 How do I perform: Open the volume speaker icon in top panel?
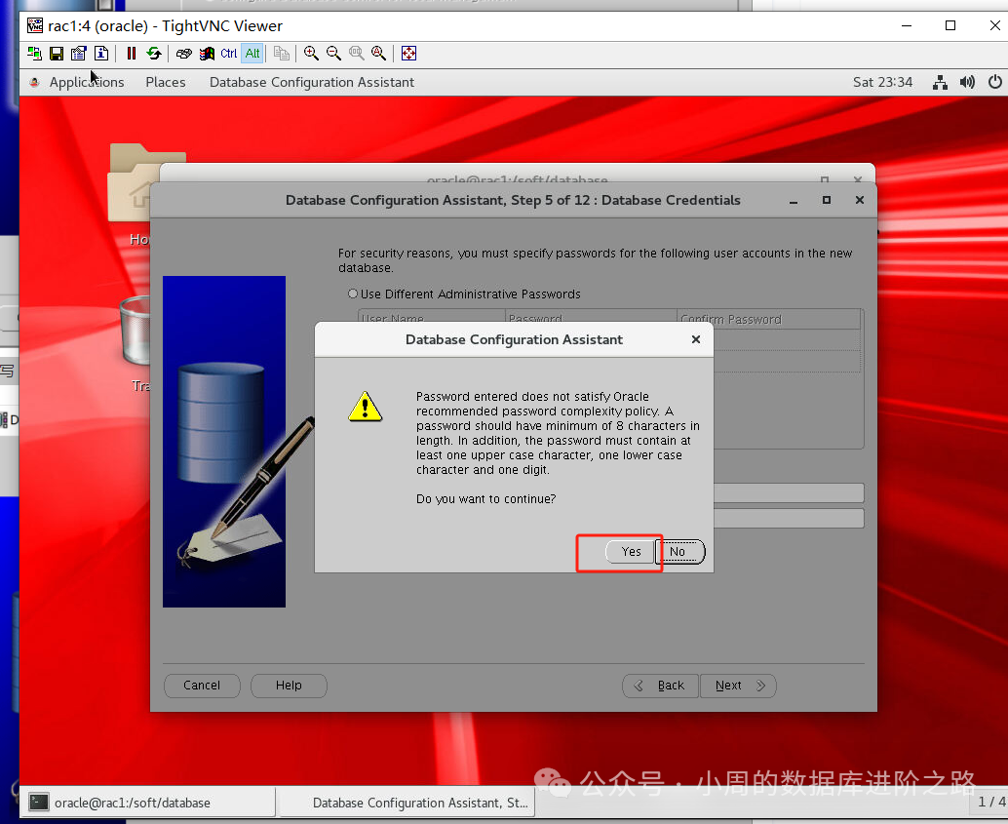pos(967,82)
